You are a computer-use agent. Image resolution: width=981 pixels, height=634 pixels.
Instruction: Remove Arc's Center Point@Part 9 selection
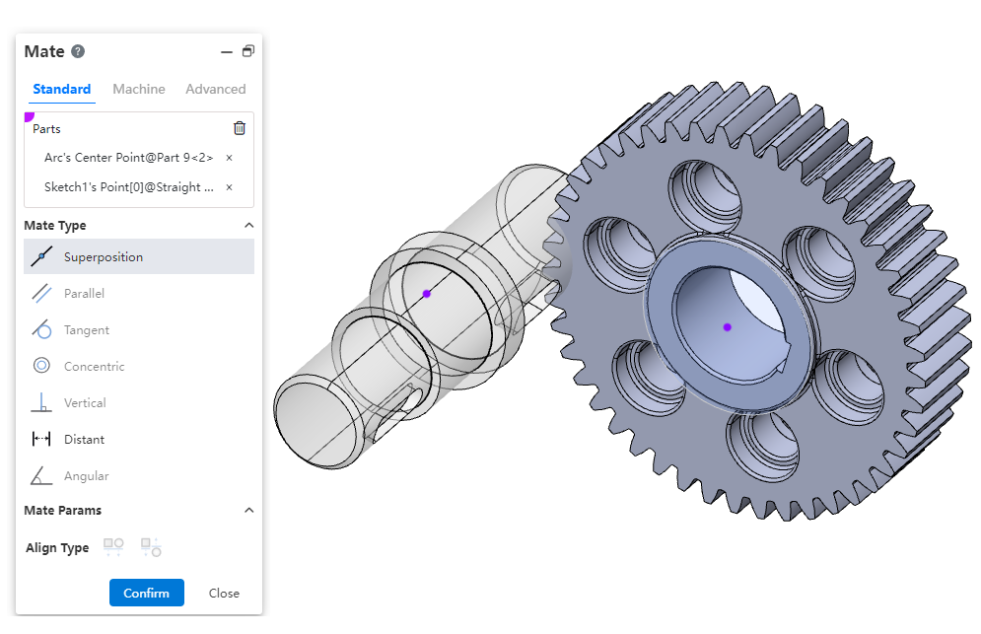(x=230, y=158)
